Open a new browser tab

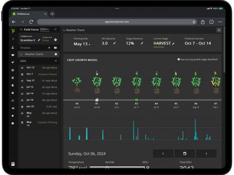[52, 14]
